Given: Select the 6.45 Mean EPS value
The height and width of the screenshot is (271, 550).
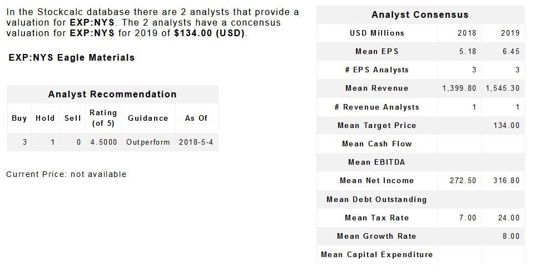Looking at the screenshot, I should (x=510, y=52).
